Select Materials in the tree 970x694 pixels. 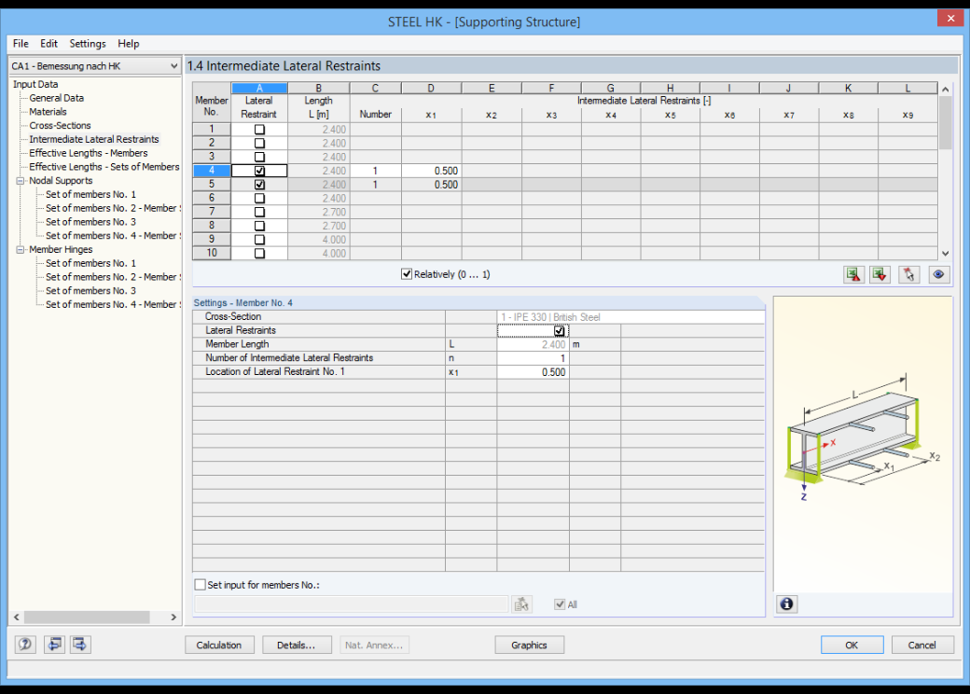[48, 112]
